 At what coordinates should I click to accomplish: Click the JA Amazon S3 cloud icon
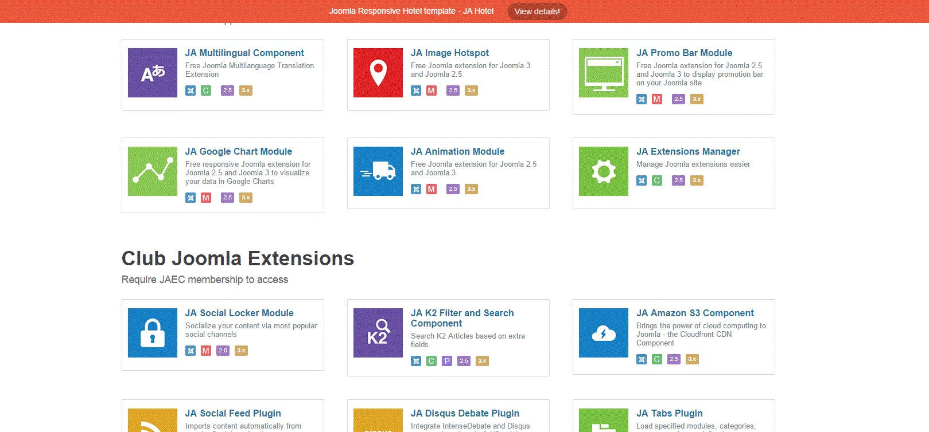click(604, 333)
